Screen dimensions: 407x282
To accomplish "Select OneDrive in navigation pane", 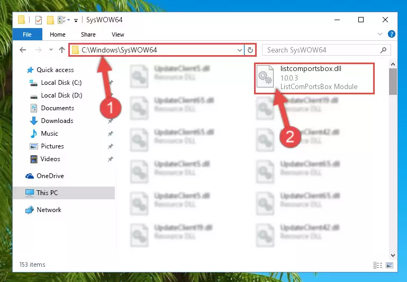I will pyautogui.click(x=50, y=176).
